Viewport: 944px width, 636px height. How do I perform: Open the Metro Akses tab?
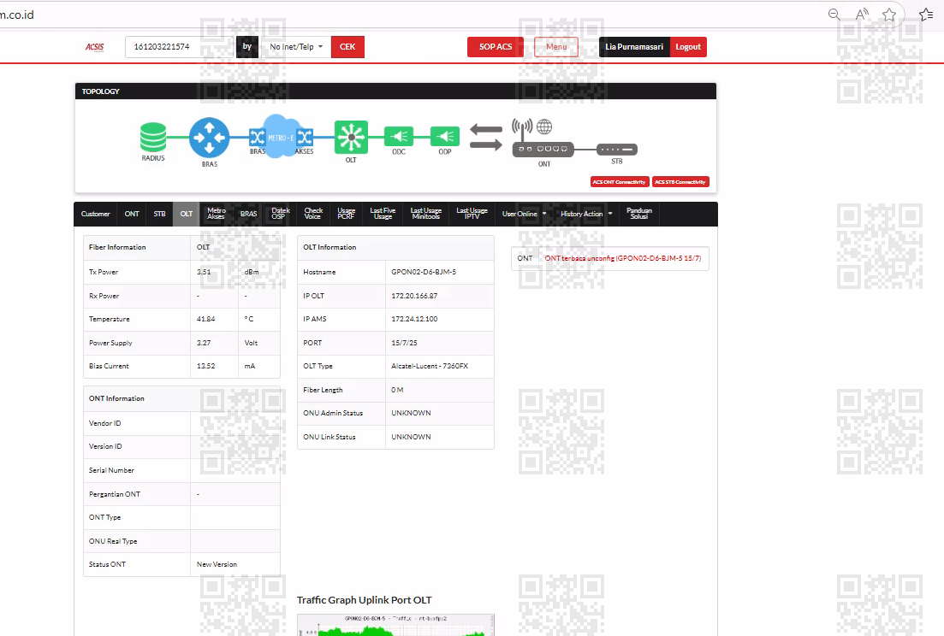217,214
